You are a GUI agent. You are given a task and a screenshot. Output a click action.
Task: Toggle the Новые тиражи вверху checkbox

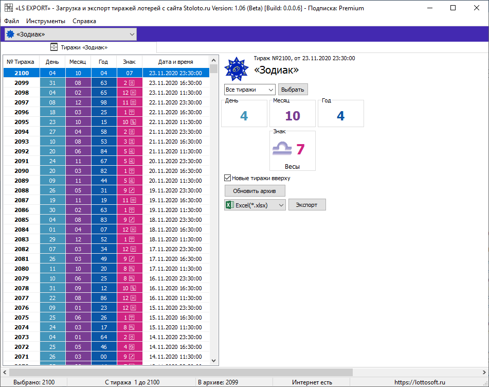(227, 178)
